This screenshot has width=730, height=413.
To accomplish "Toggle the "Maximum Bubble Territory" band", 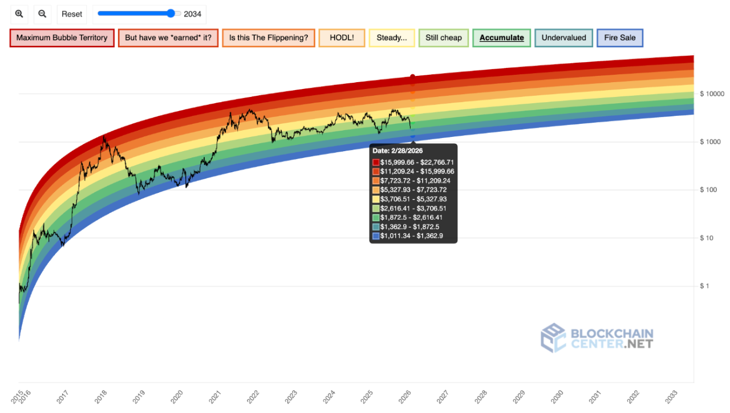I will pos(62,37).
